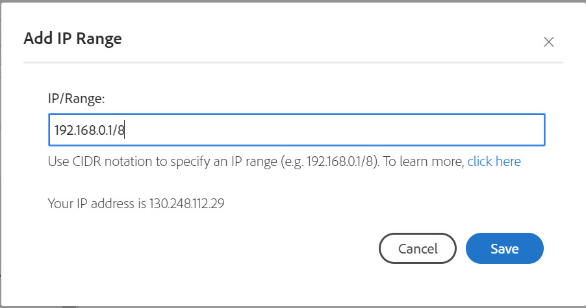This screenshot has height=308, width=586.
Task: Click the "IP/Range:" field label
Action: click(77, 99)
